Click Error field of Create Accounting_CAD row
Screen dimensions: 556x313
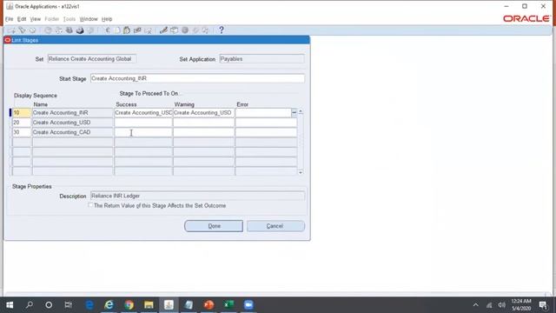click(x=266, y=132)
